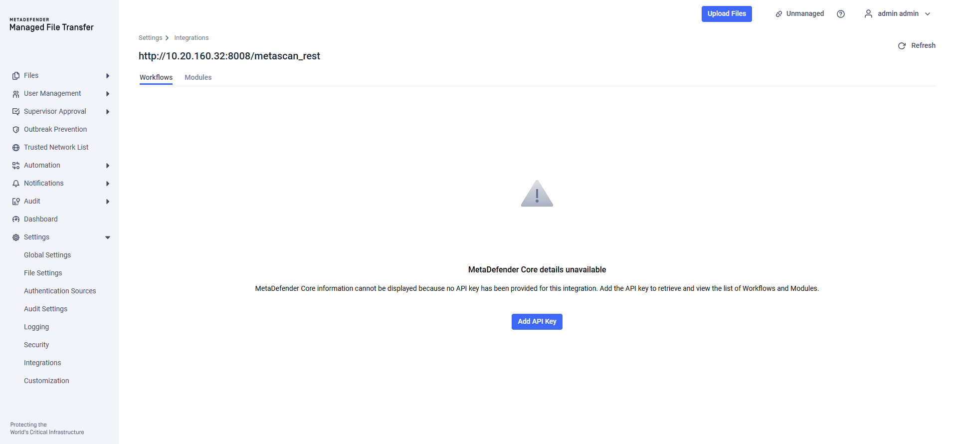Open the admin admin dropdown chevron
Image resolution: width=954 pixels, height=444 pixels.
coord(928,14)
